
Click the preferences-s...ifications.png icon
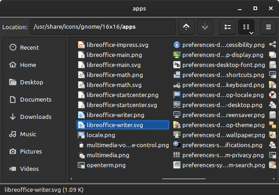(x=177, y=145)
